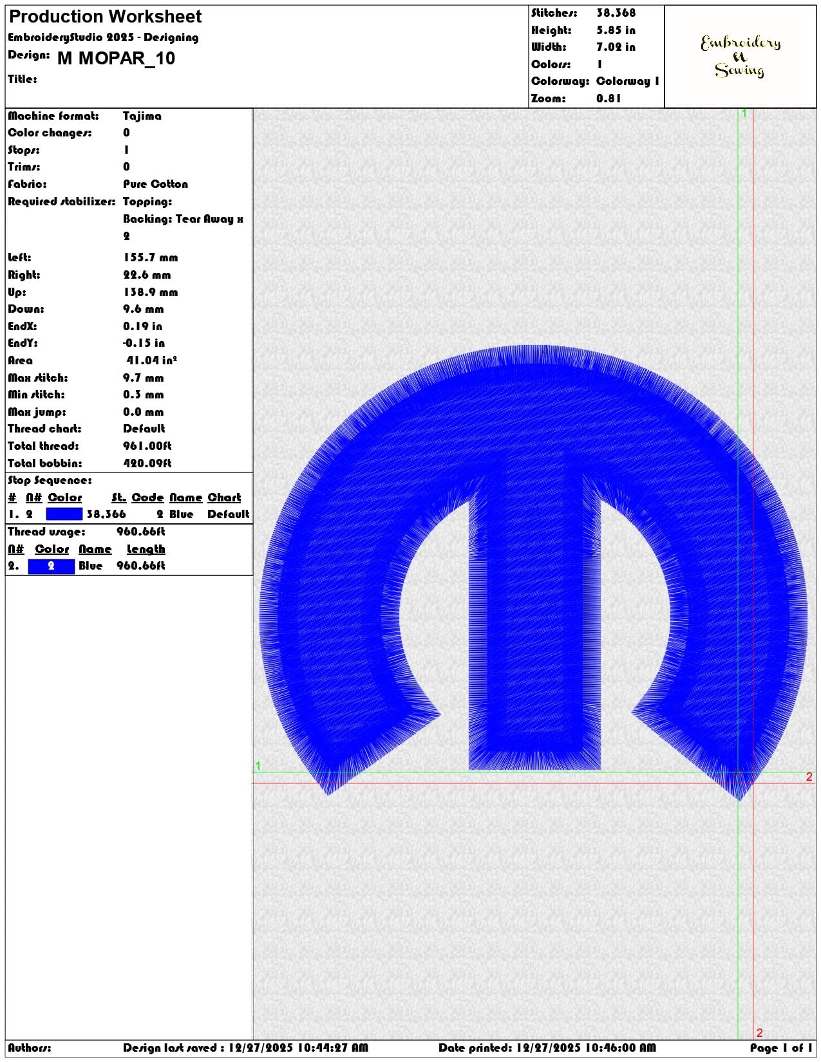Click the 'Page 1 of 1' footer text

click(781, 1048)
